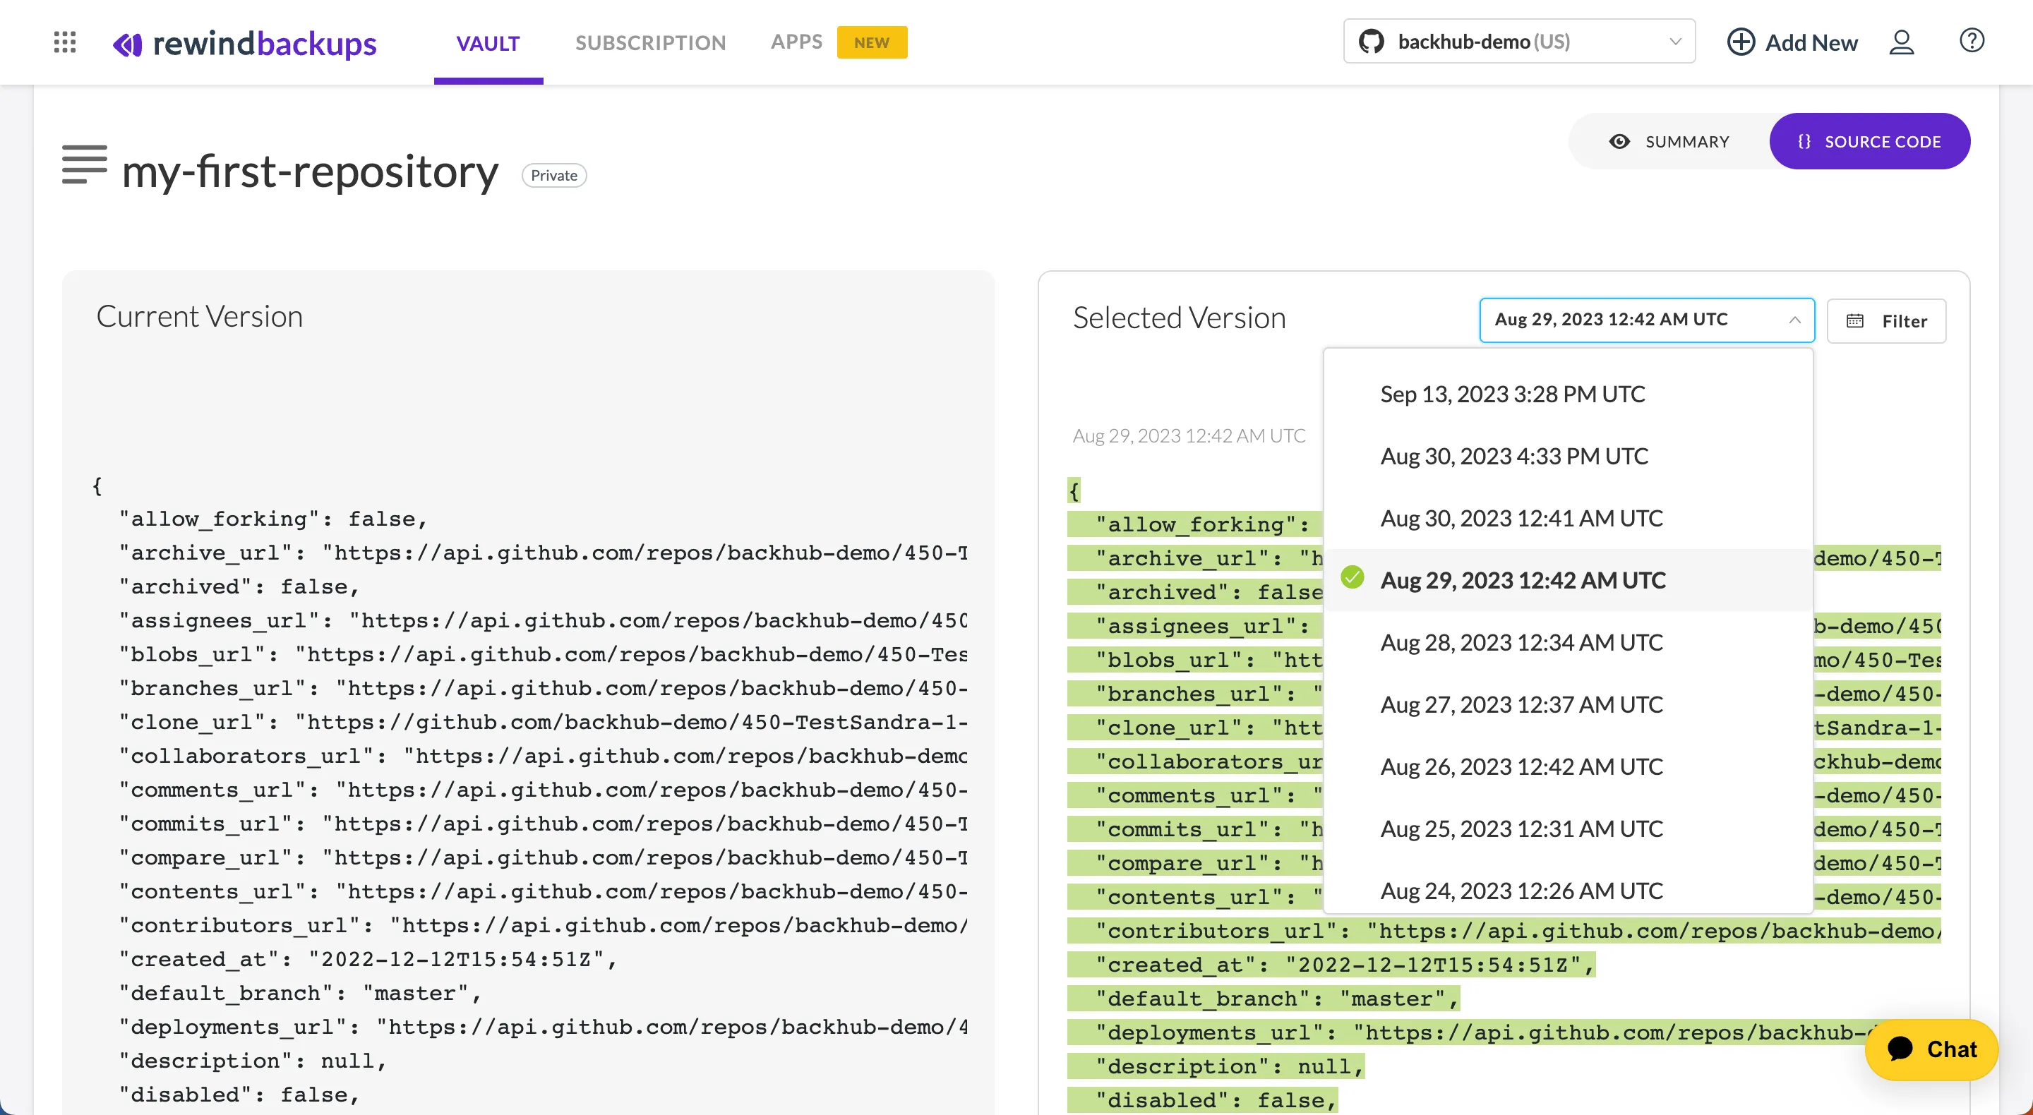Viewport: 2033px width, 1115px height.
Task: Switch to Summary view
Action: 1668,141
